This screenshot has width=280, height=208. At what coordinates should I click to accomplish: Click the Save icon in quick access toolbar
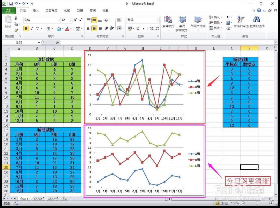[x=11, y=4]
